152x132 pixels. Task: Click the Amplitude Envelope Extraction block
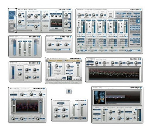point(45,26)
